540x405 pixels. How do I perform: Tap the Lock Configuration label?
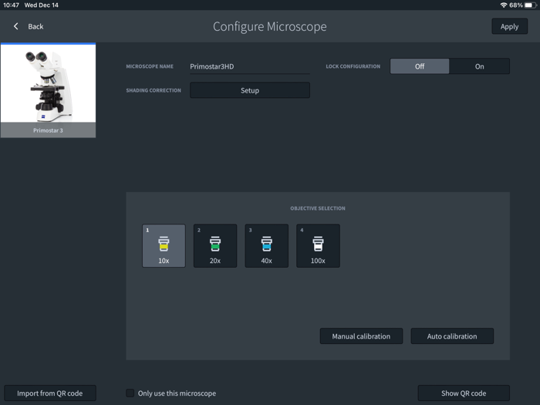[x=353, y=66]
